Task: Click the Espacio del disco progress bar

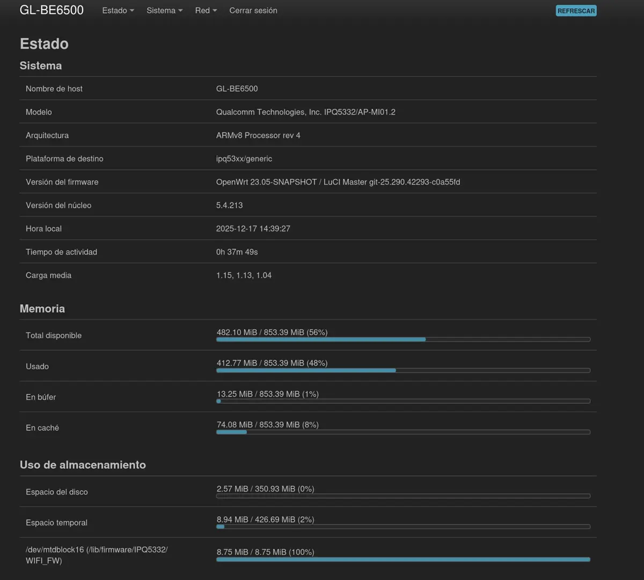Action: (x=402, y=496)
